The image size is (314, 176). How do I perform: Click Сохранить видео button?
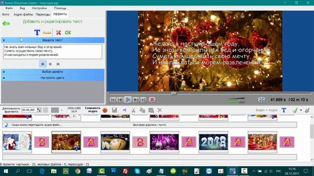[93, 110]
